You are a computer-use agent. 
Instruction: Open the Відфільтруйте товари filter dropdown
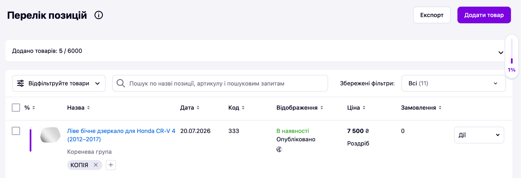(59, 83)
